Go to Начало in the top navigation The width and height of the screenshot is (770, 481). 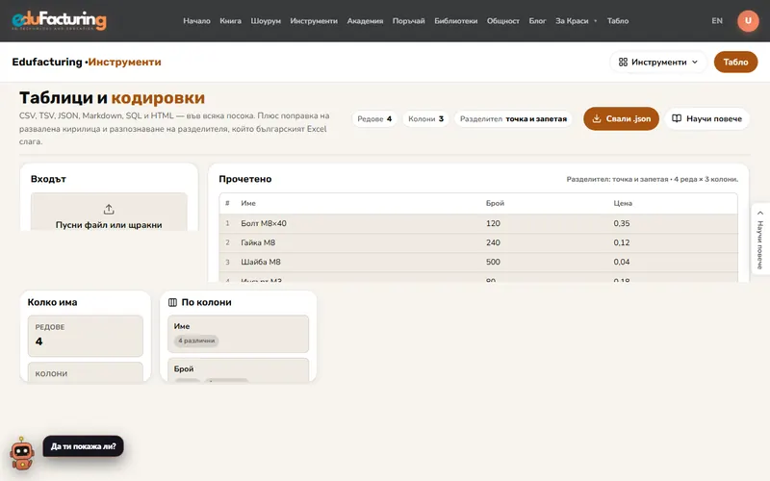click(196, 20)
